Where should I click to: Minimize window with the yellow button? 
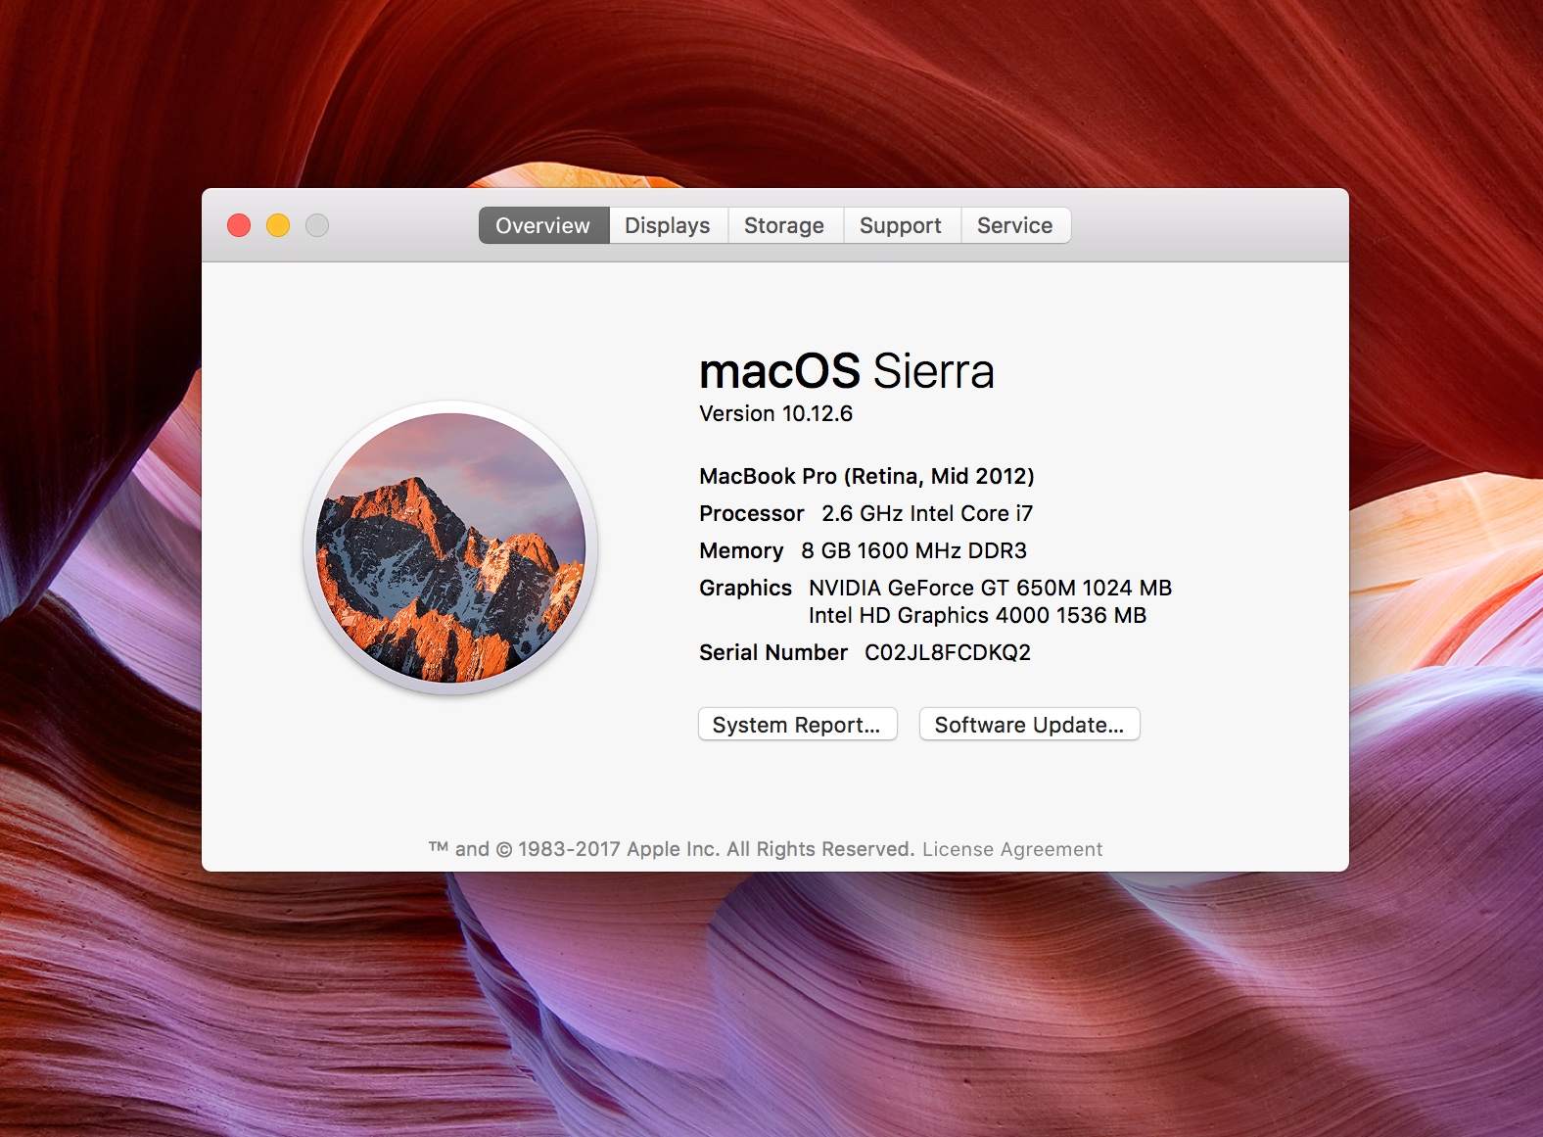click(x=278, y=225)
